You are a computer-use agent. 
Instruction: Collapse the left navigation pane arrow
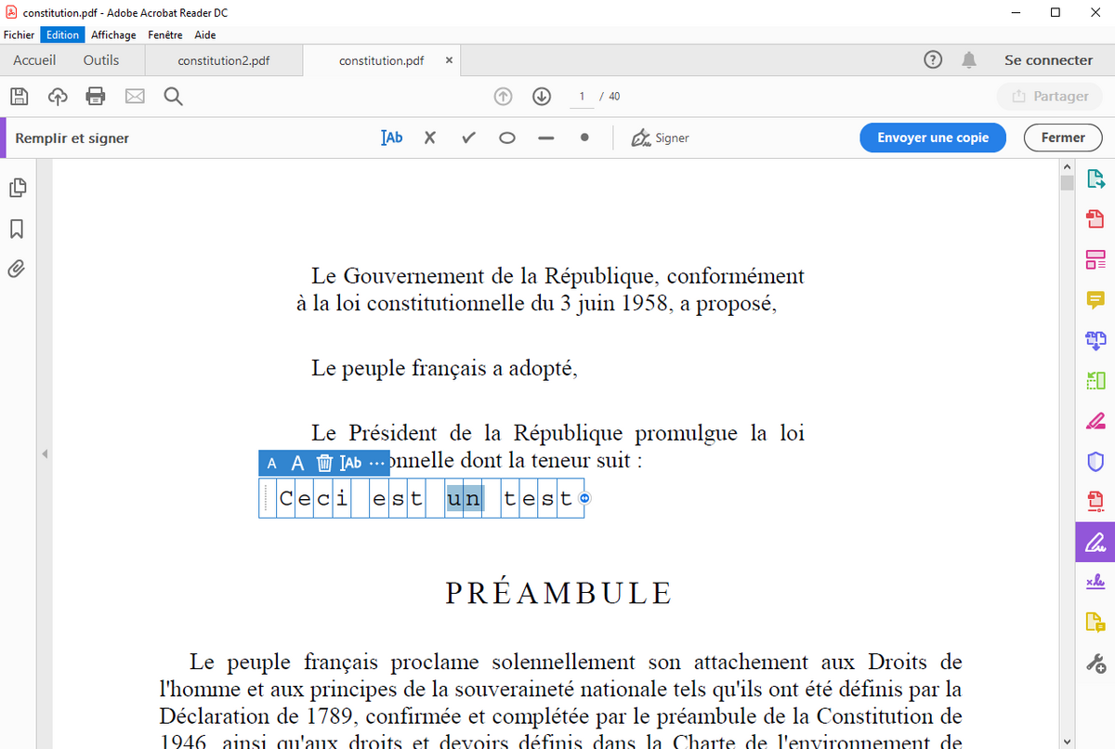tap(43, 453)
